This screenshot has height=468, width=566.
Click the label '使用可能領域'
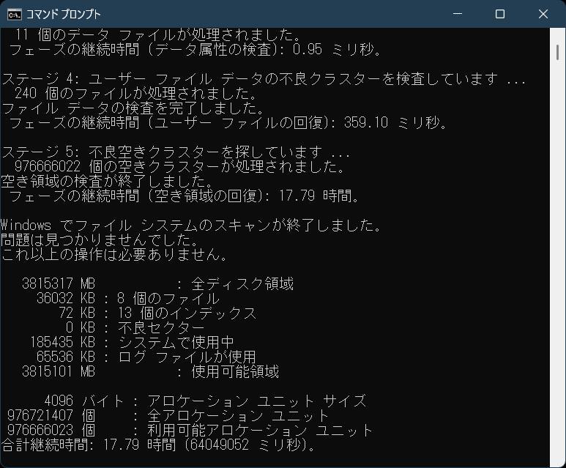(x=235, y=371)
